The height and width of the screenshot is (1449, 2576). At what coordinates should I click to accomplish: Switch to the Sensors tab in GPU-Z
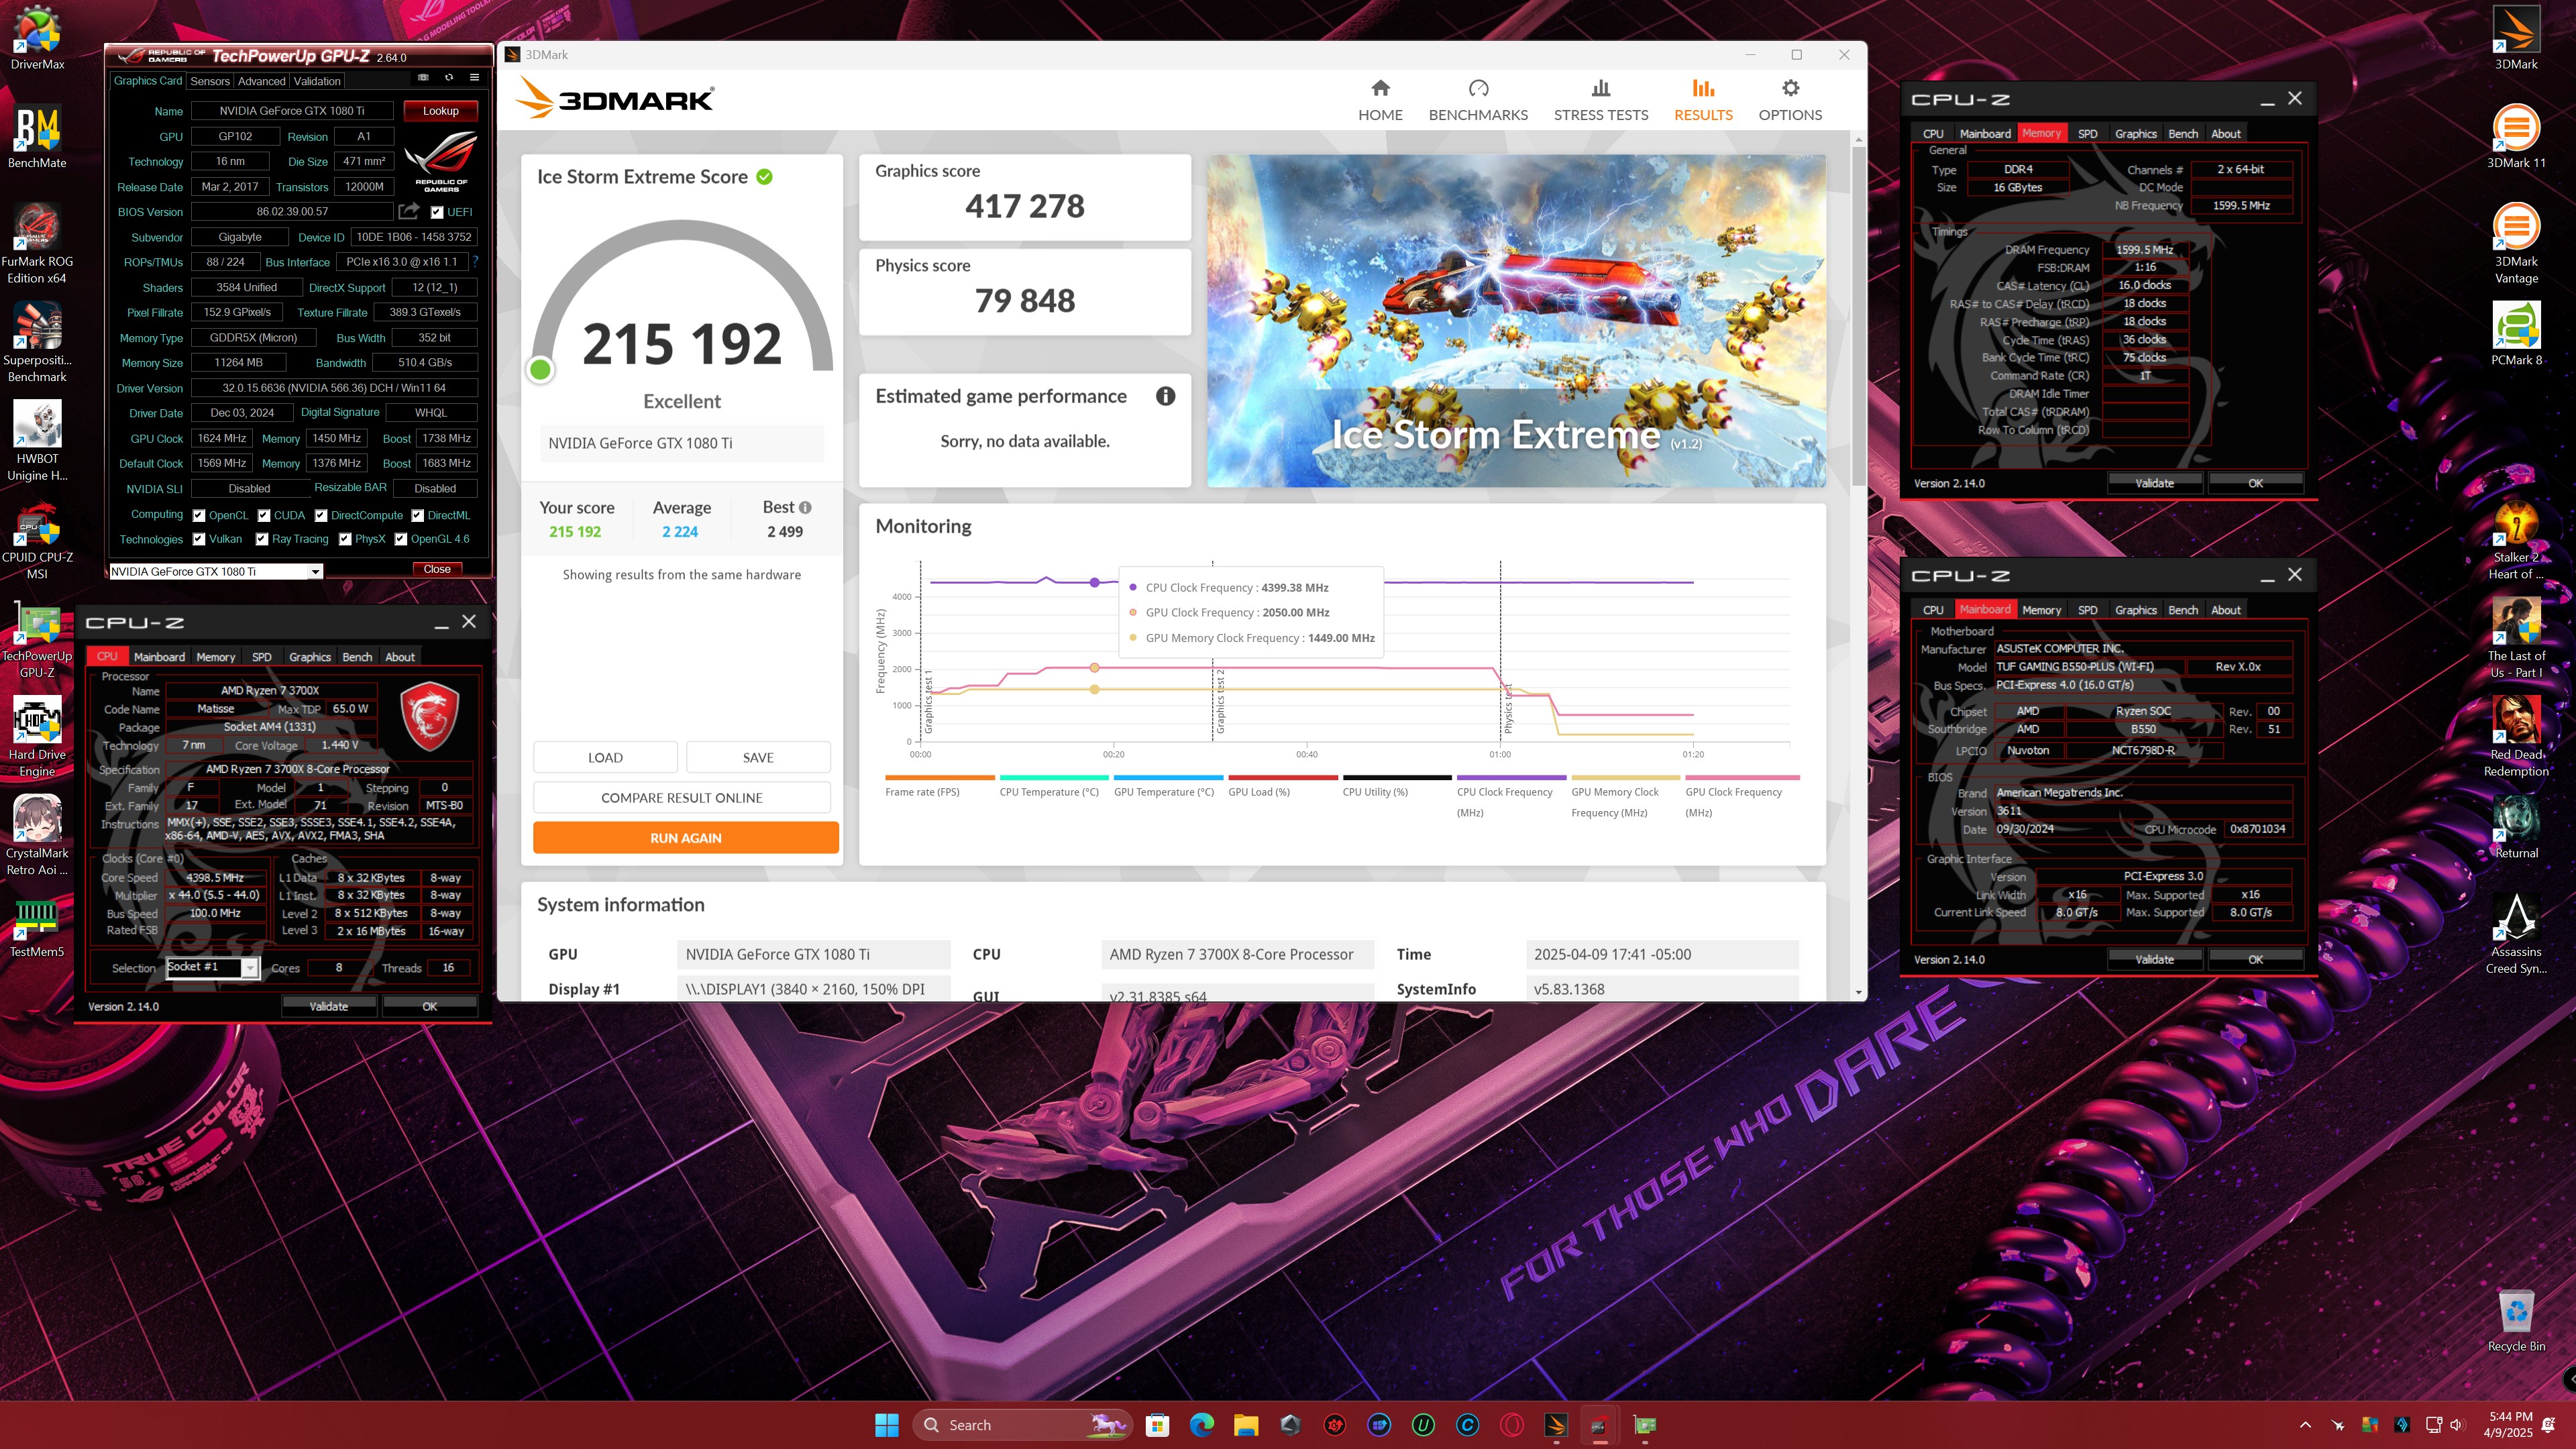210,81
